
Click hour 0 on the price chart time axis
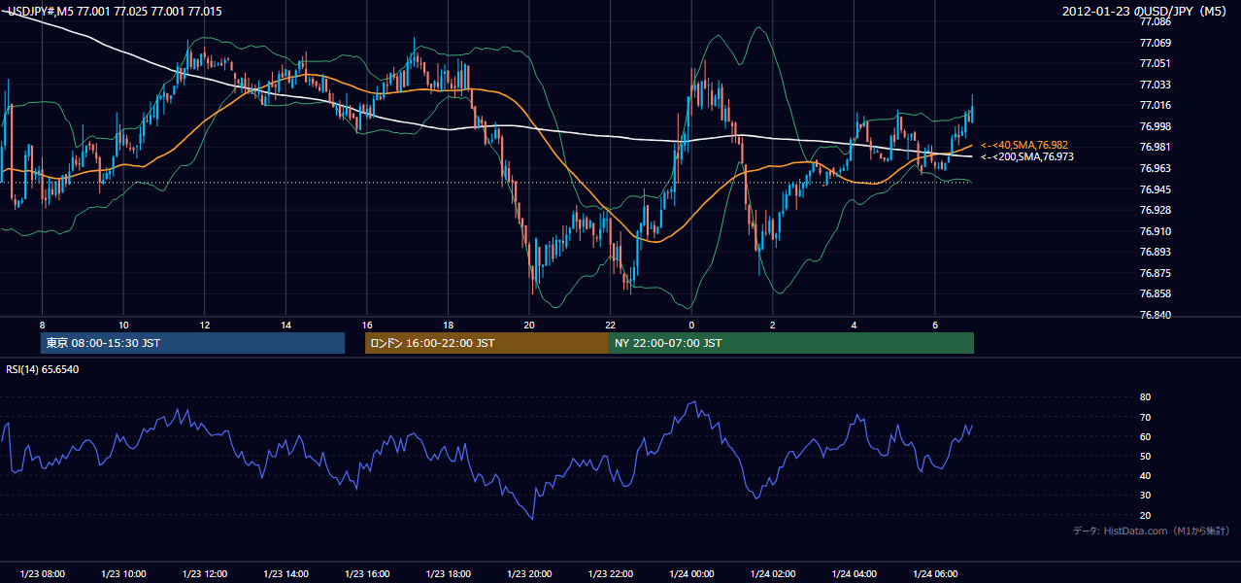pos(691,325)
